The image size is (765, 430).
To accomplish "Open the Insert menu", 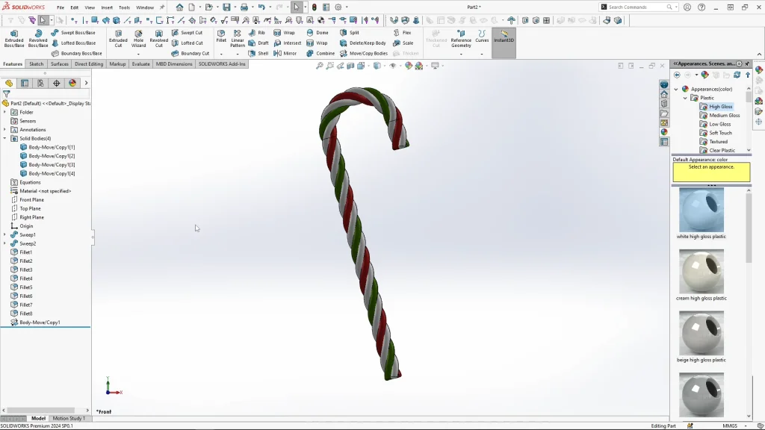I will pos(107,7).
